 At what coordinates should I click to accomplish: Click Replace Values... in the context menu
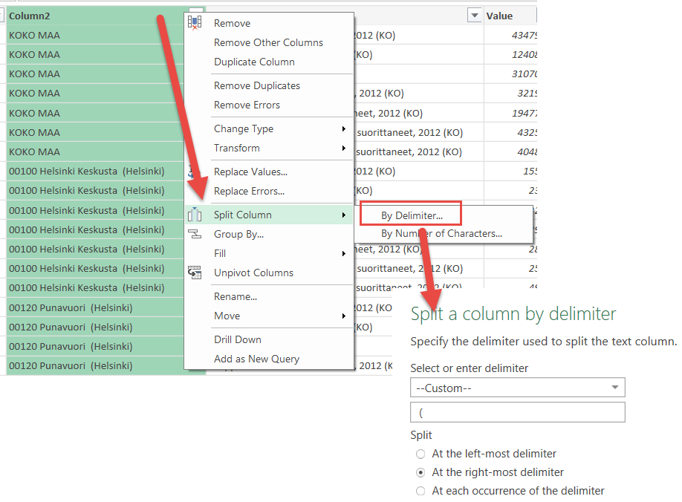click(x=250, y=172)
